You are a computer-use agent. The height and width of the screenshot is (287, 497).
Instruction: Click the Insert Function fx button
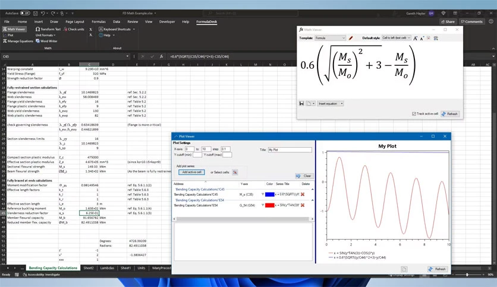point(161,56)
